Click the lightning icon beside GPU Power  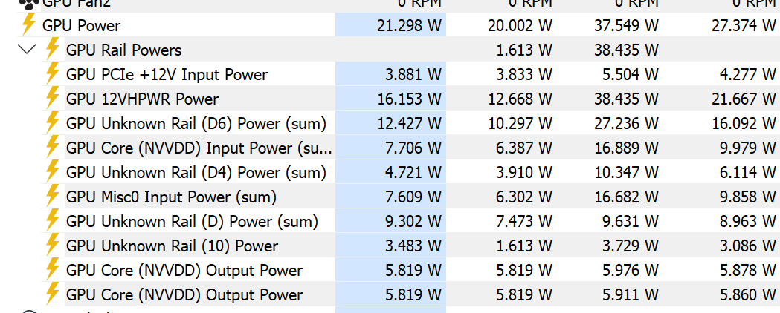pyautogui.click(x=29, y=24)
